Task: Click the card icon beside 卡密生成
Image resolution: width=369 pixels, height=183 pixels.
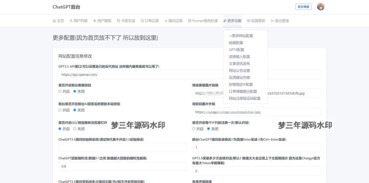Action: [119, 21]
